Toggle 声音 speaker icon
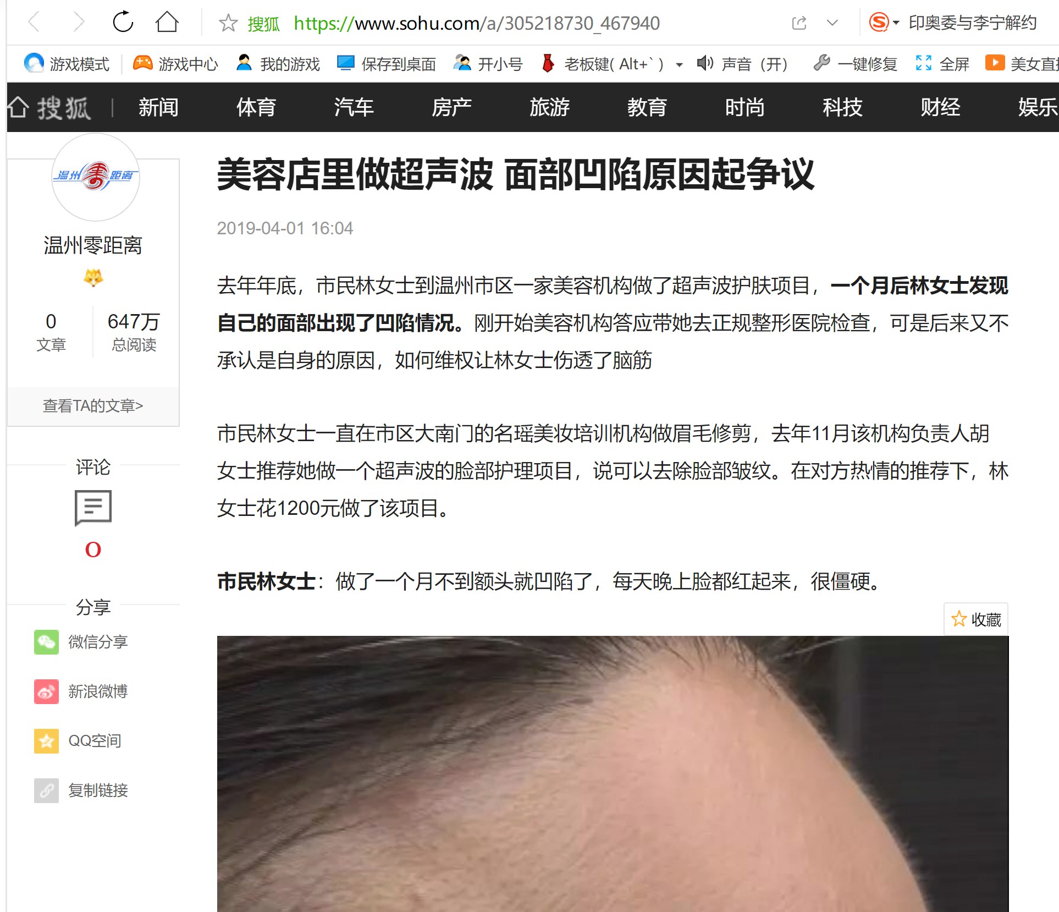1059x912 pixels. coord(705,63)
